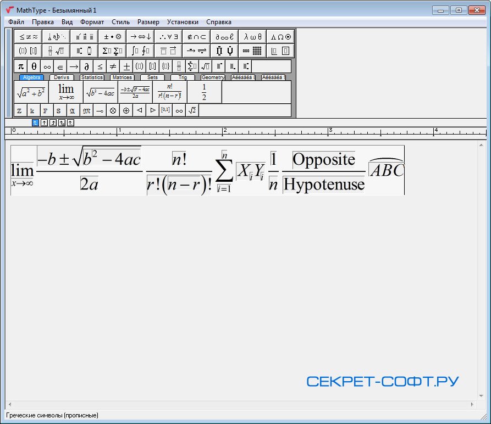Click the infinity symbol next to theta
The width and height of the screenshot is (491, 424).
coord(47,66)
